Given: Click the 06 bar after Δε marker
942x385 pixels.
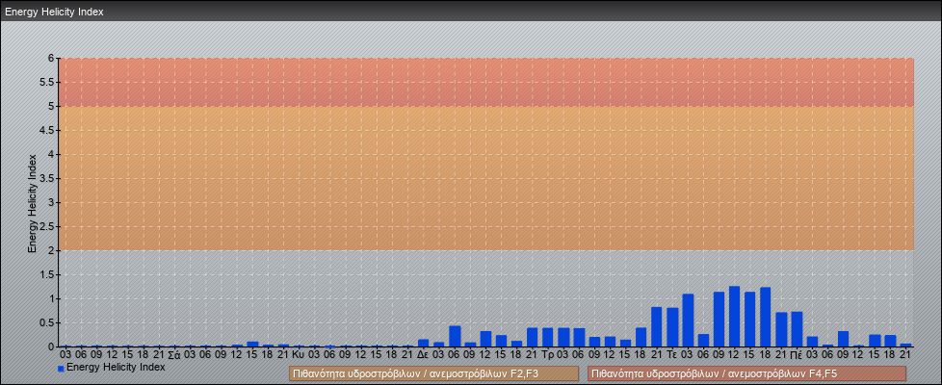Looking at the screenshot, I should pos(455,337).
